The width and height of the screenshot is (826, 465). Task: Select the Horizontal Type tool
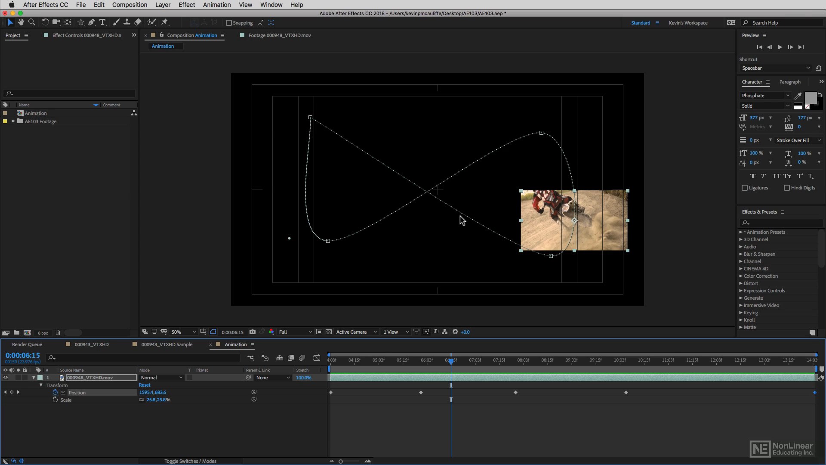[x=102, y=22]
